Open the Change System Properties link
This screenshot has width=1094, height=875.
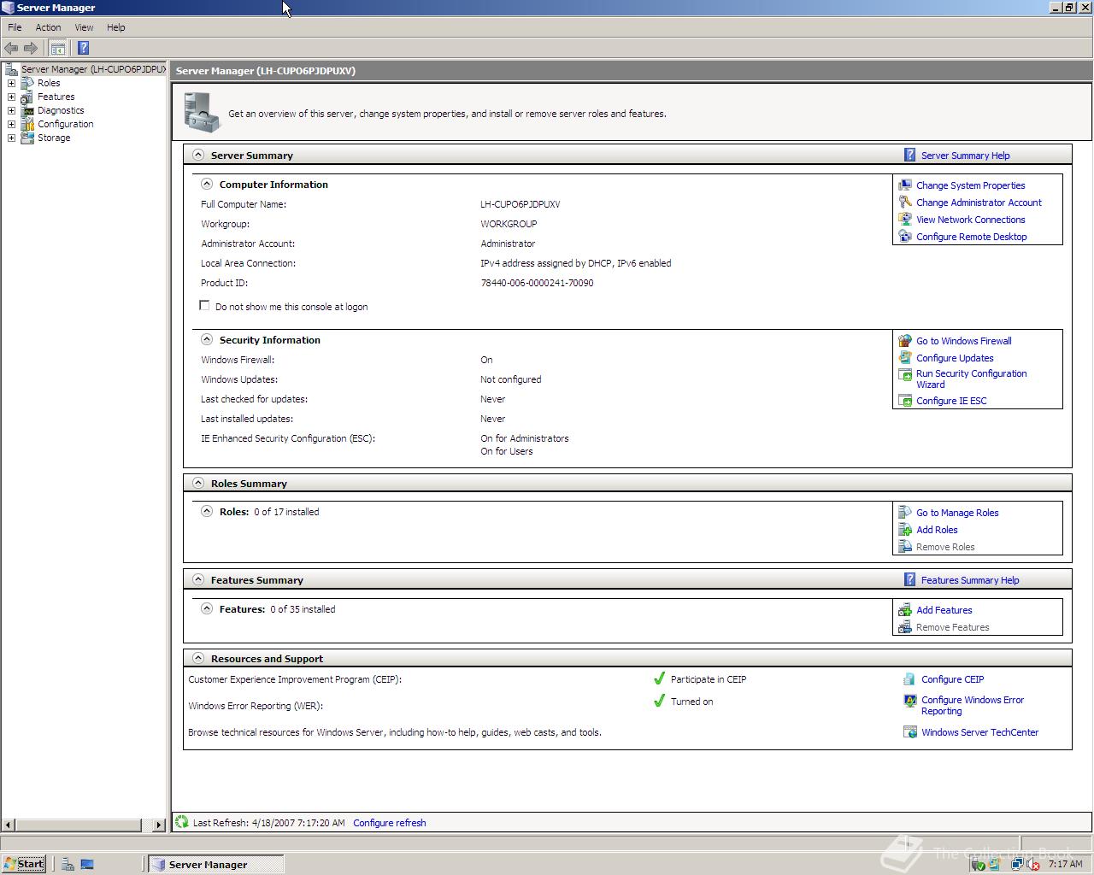tap(970, 185)
